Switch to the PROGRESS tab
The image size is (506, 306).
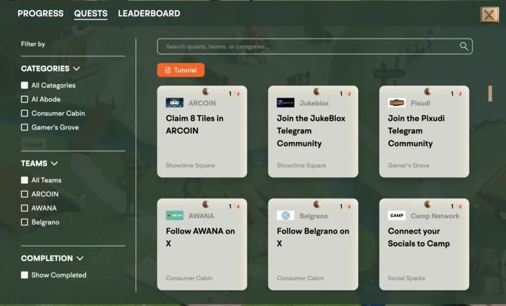40,13
